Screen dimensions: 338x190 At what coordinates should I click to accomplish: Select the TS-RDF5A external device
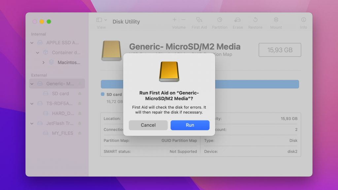(x=58, y=103)
